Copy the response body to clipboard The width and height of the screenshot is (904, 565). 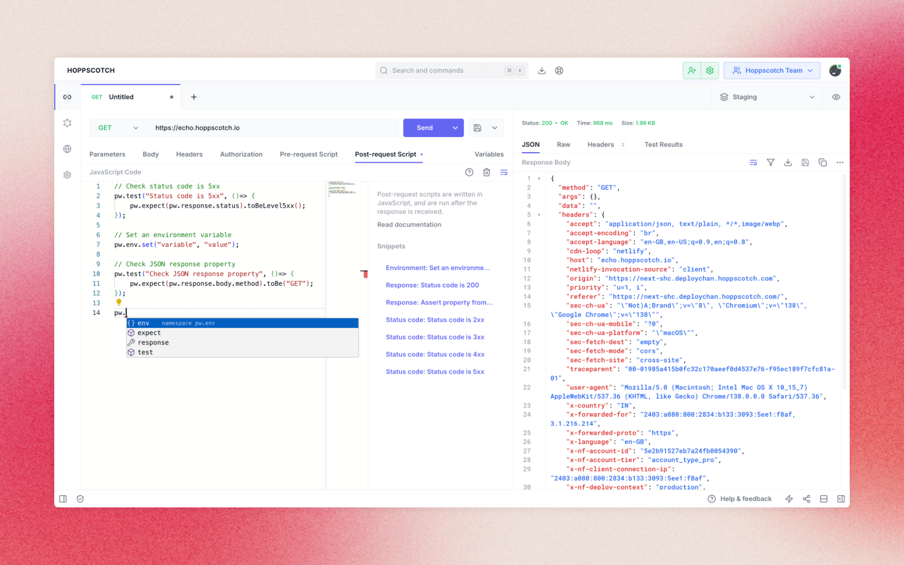823,162
